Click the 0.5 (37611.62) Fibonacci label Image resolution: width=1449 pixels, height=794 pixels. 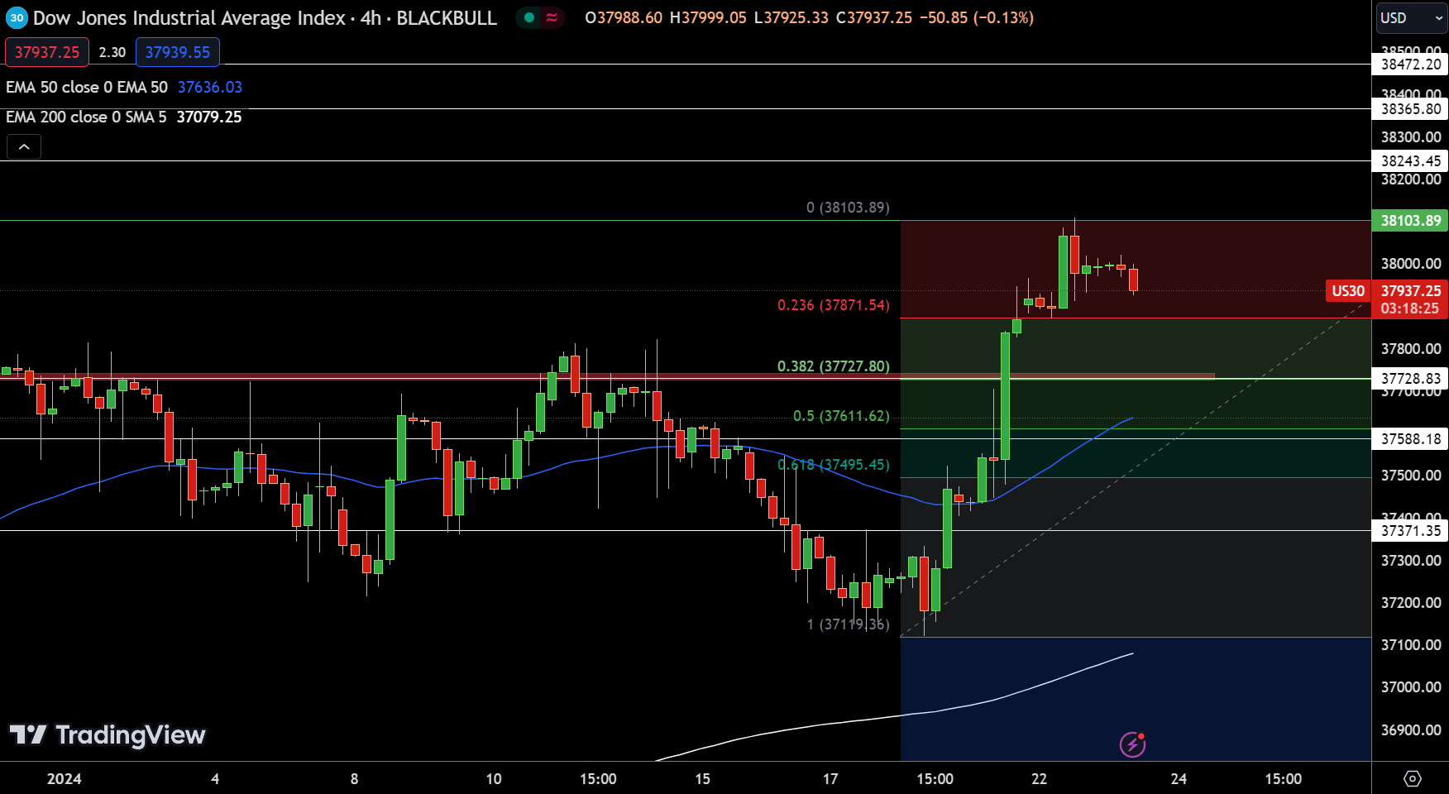[841, 416]
